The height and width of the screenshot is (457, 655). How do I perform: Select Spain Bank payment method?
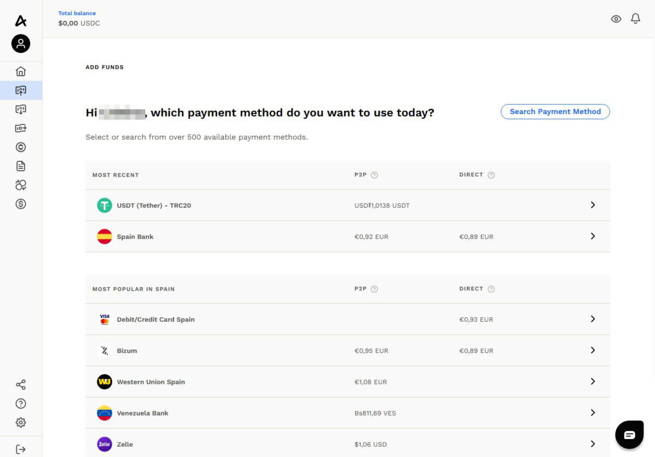tap(348, 237)
